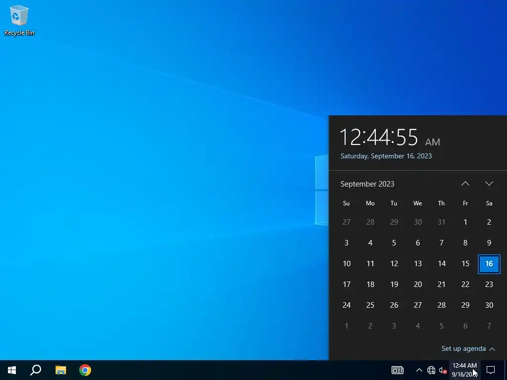Open the Recycle Bin desktop icon

tap(19, 20)
